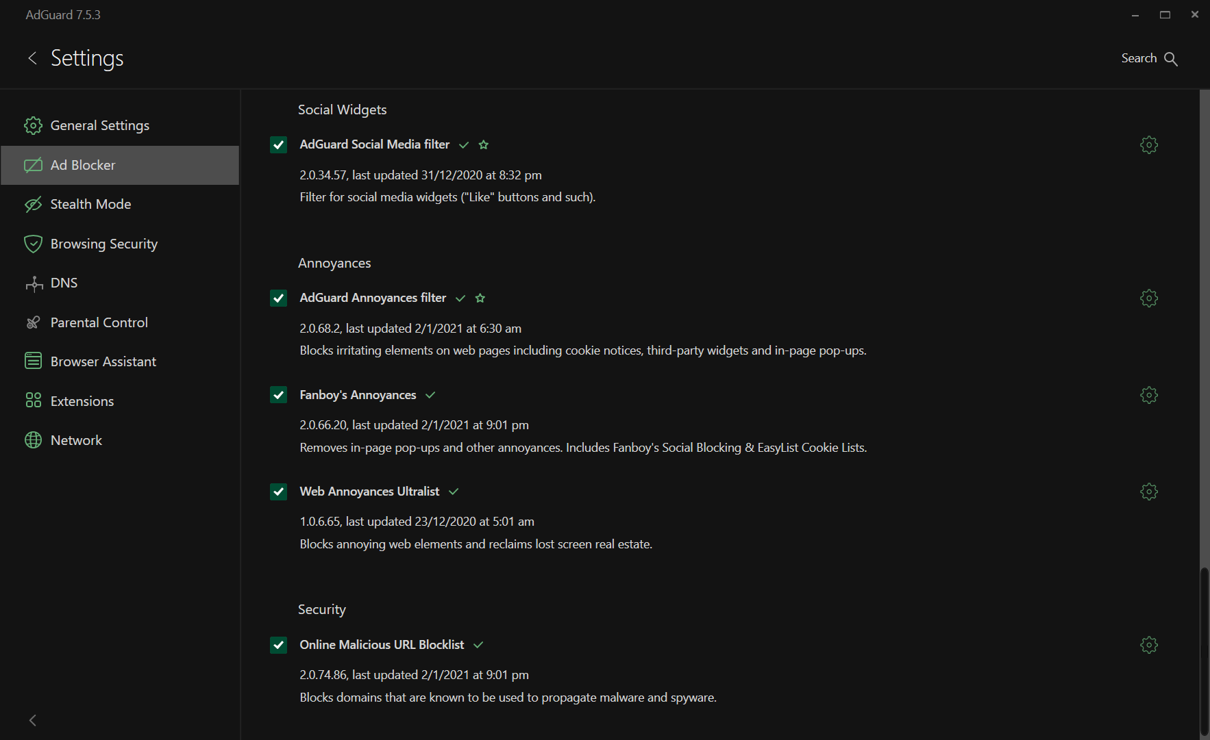Open the Parental Control section
Image resolution: width=1210 pixels, height=740 pixels.
[x=99, y=322]
